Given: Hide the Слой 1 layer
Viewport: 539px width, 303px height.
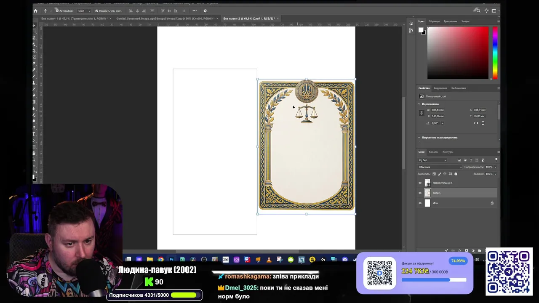Looking at the screenshot, I should [x=420, y=193].
